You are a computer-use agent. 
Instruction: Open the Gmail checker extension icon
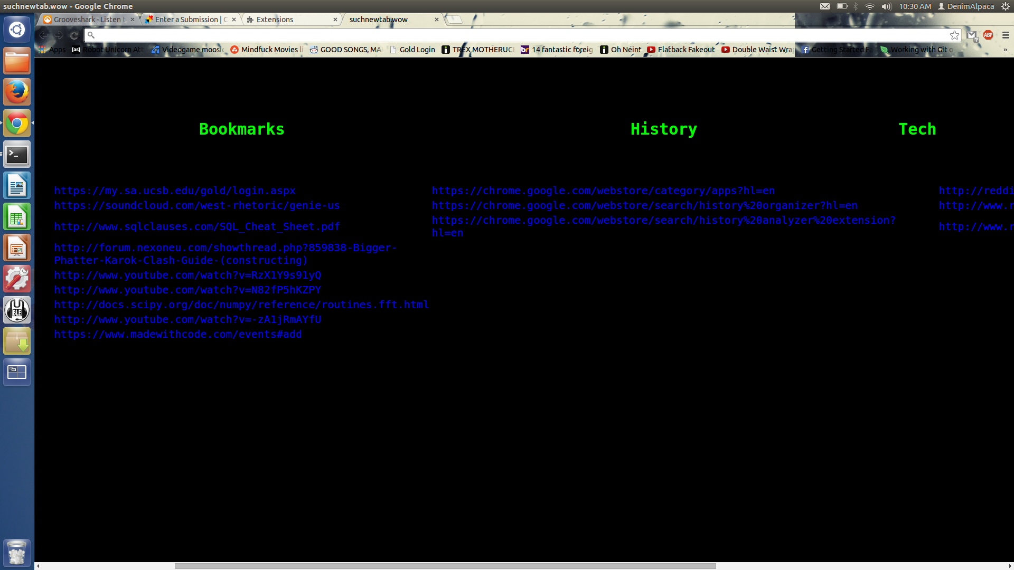tap(972, 35)
